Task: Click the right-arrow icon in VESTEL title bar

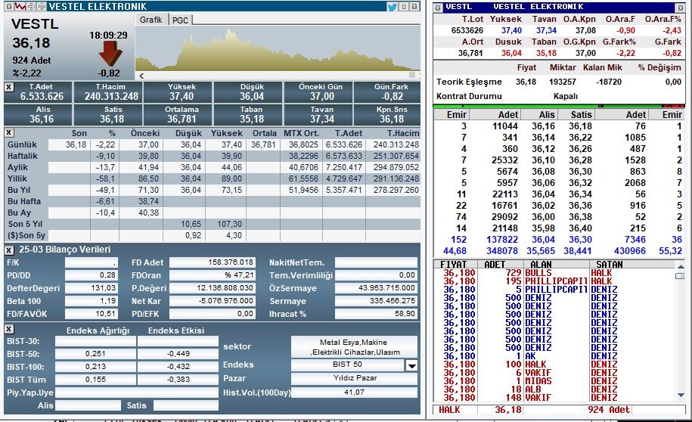Action: (x=31, y=7)
